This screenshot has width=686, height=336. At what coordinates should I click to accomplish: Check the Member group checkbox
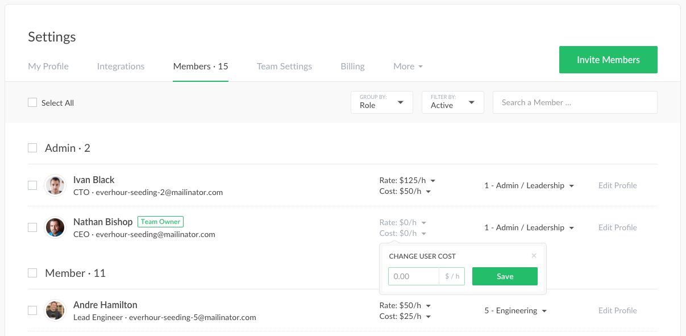click(x=32, y=273)
